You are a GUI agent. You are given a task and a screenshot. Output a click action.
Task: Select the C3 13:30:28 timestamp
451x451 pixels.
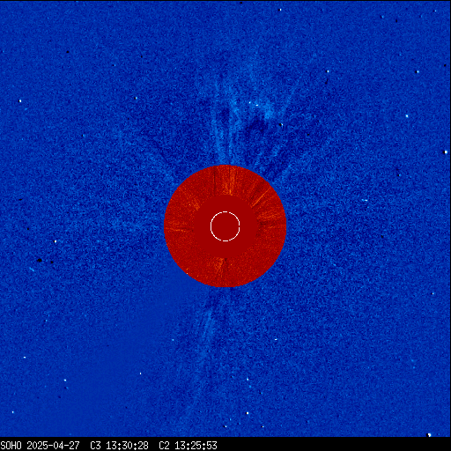pyautogui.click(x=119, y=446)
